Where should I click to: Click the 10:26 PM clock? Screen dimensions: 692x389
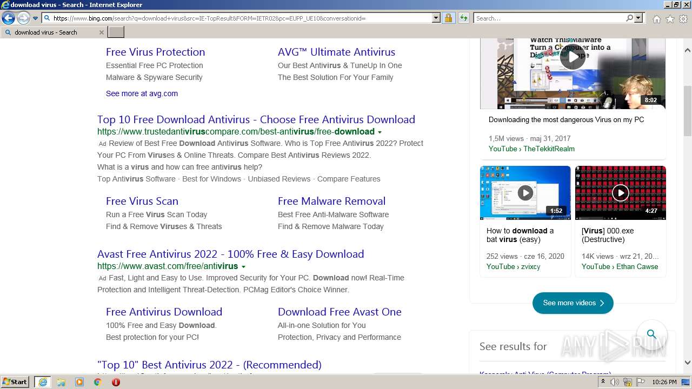pos(664,382)
